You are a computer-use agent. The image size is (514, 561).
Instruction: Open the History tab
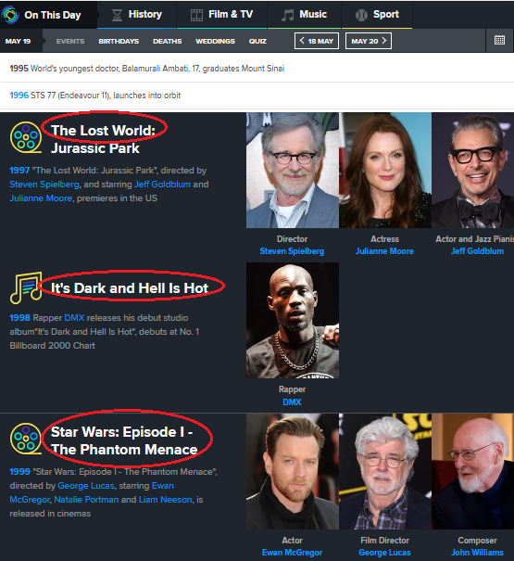(x=136, y=14)
